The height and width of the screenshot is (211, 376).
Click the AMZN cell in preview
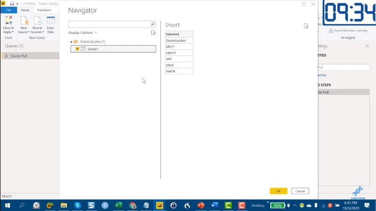(179, 71)
